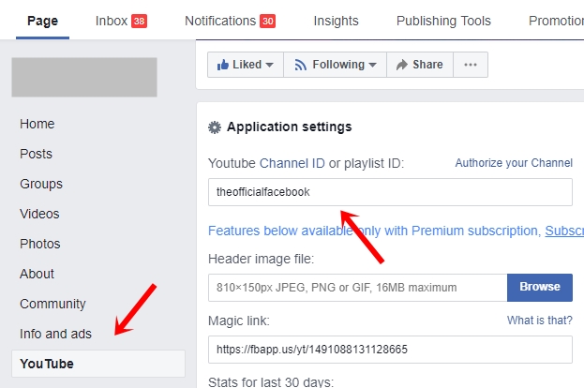Click the 'Application settings' heading
584x388 pixels.
tap(289, 127)
